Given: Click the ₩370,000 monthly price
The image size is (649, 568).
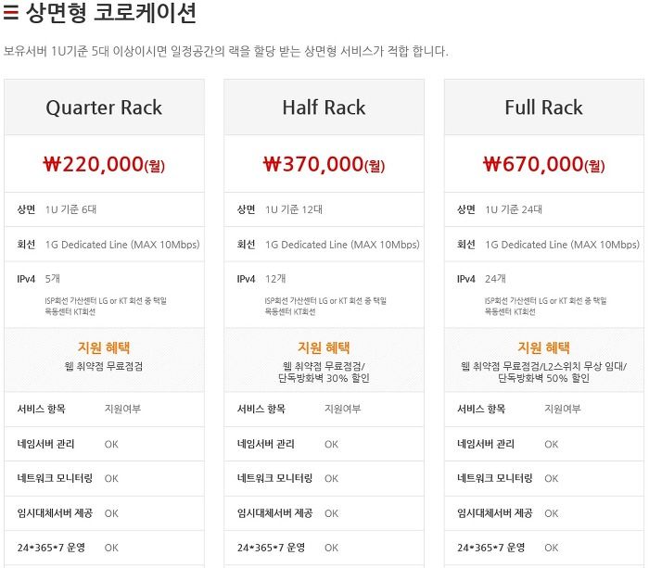Looking at the screenshot, I should 324,165.
